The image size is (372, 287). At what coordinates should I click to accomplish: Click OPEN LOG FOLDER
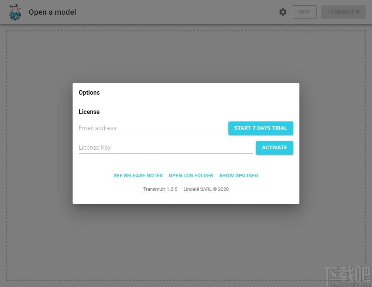coord(191,176)
